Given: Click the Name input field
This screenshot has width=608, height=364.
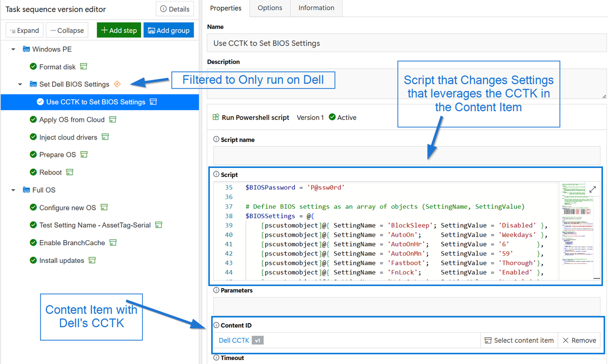Looking at the screenshot, I should pos(407,43).
